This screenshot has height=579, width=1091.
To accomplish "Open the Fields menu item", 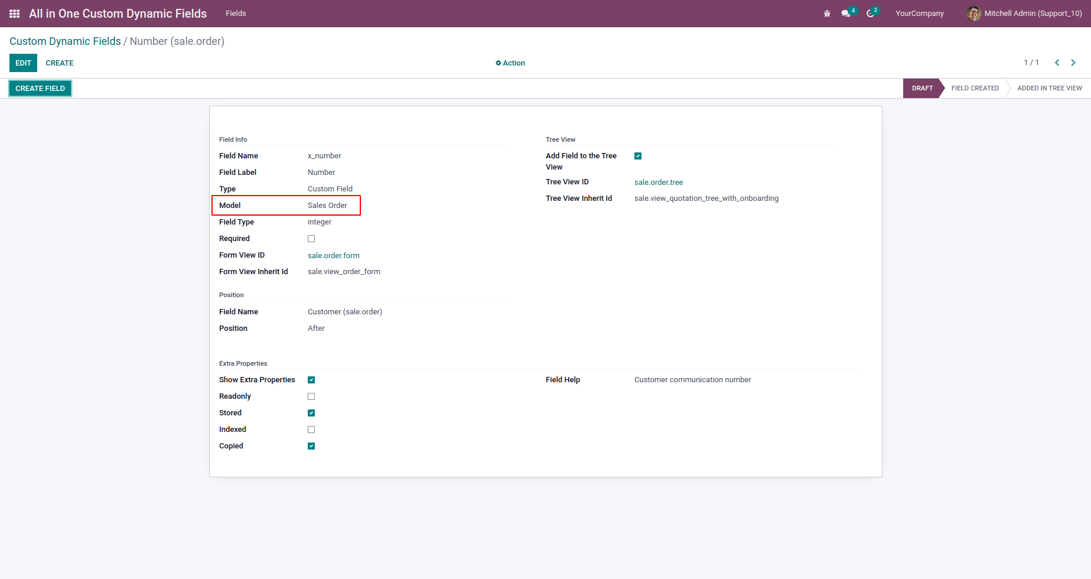I will (x=236, y=14).
